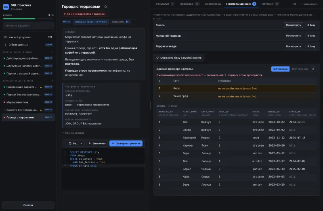Click the сложность difficulty indicator
Image resolution: width=323 pixels, height=211 pixels.
click(x=120, y=22)
